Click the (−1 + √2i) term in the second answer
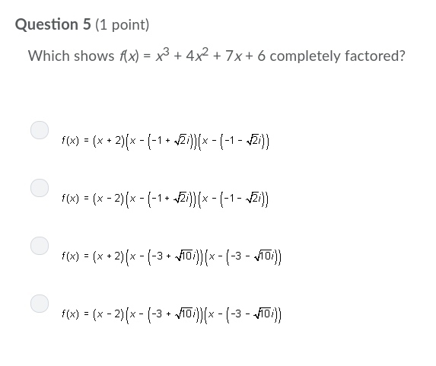Viewport: 436px width, 366px height. [171, 199]
